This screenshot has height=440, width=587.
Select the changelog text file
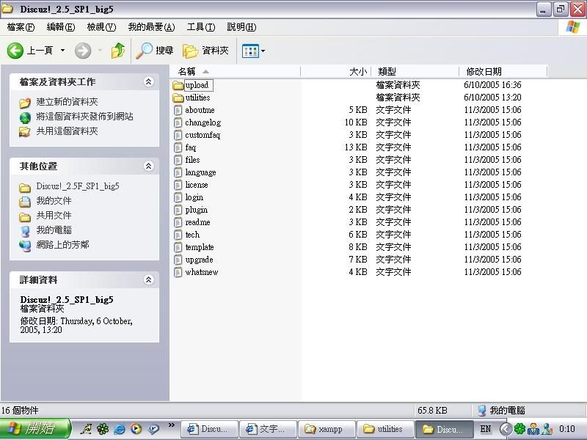(202, 122)
